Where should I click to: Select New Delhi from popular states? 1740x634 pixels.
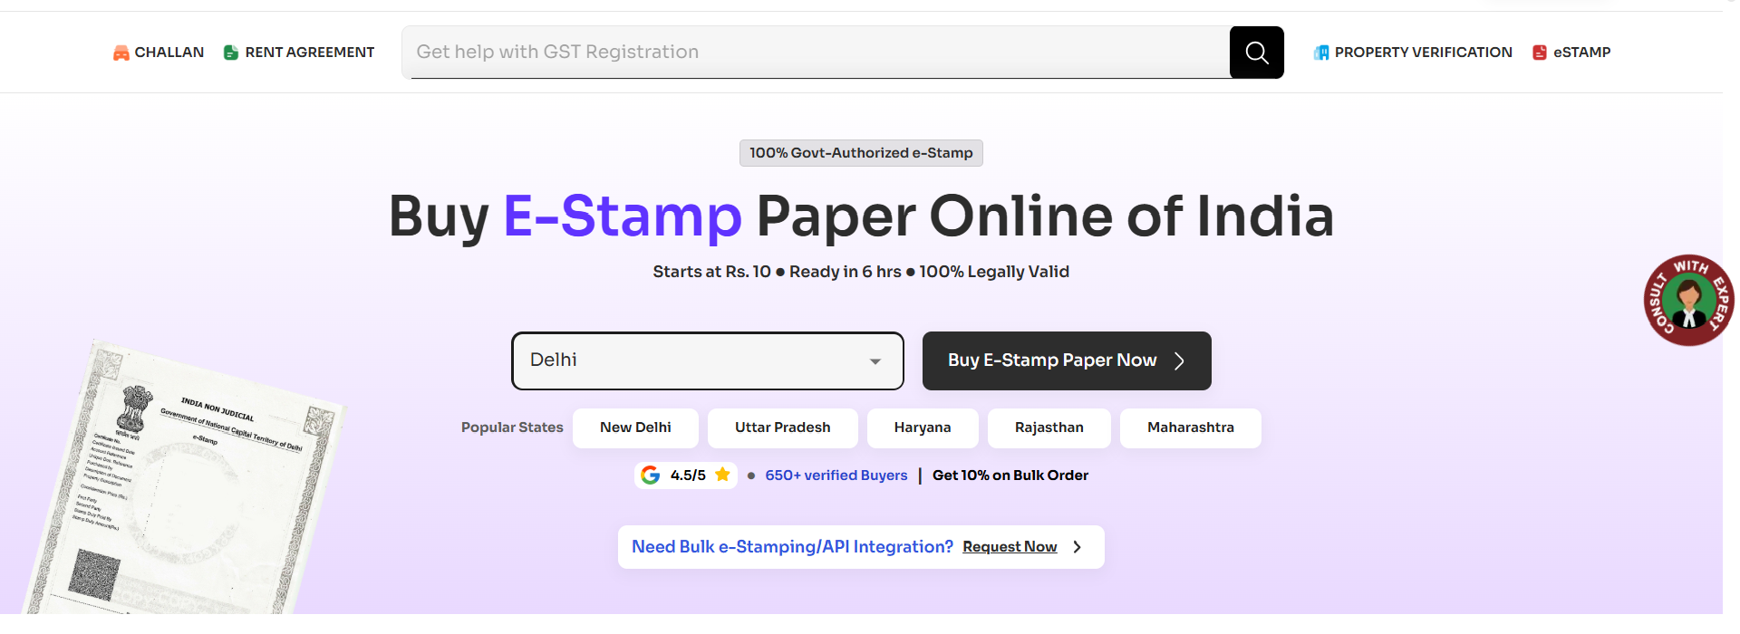tap(635, 427)
